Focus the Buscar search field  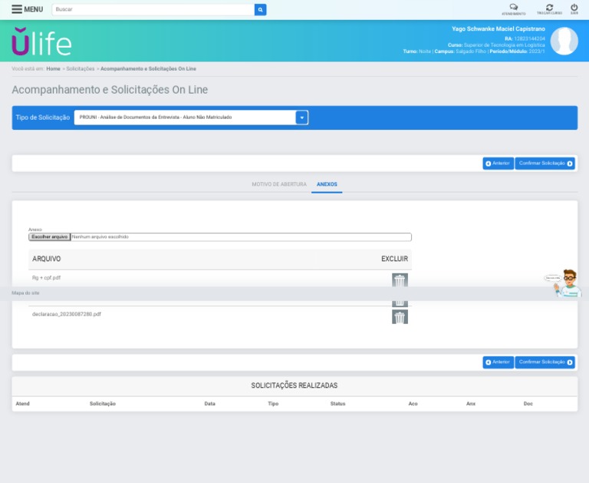tap(153, 9)
